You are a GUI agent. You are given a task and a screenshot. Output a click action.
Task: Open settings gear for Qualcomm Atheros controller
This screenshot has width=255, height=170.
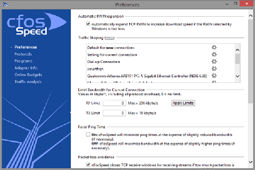214,76
